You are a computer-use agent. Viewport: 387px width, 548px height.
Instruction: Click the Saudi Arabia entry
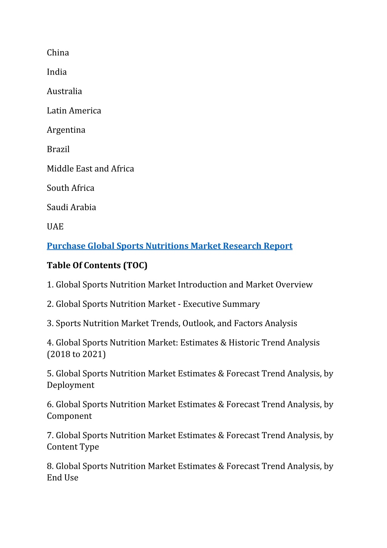click(x=71, y=207)
